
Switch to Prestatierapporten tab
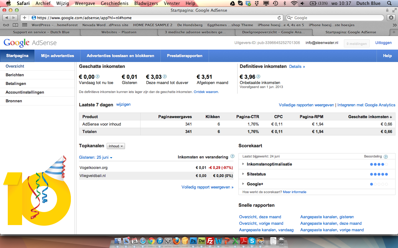185,56
